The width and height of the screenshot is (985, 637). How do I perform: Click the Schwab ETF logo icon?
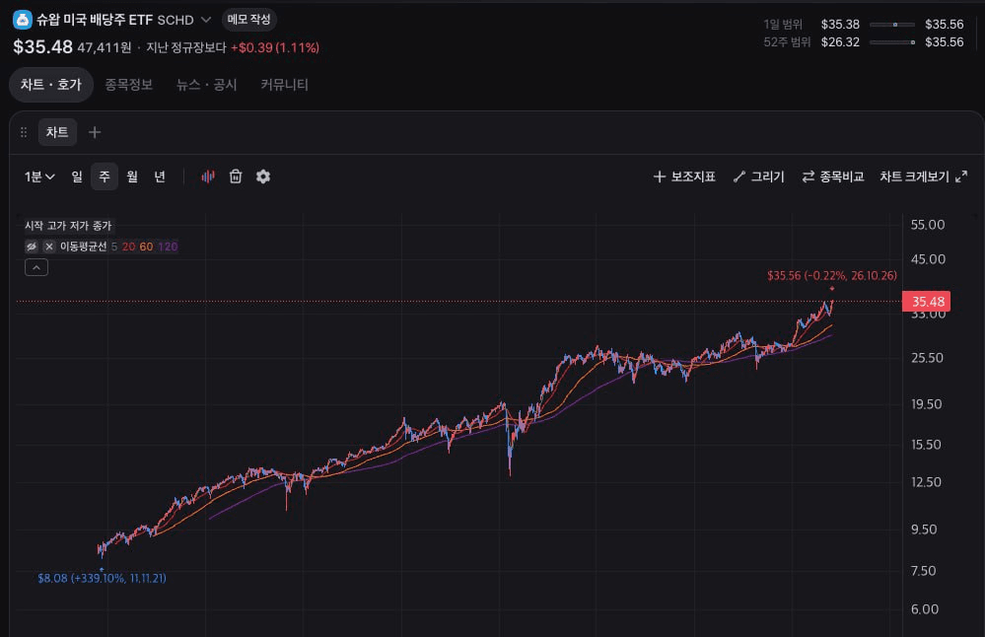click(x=23, y=20)
